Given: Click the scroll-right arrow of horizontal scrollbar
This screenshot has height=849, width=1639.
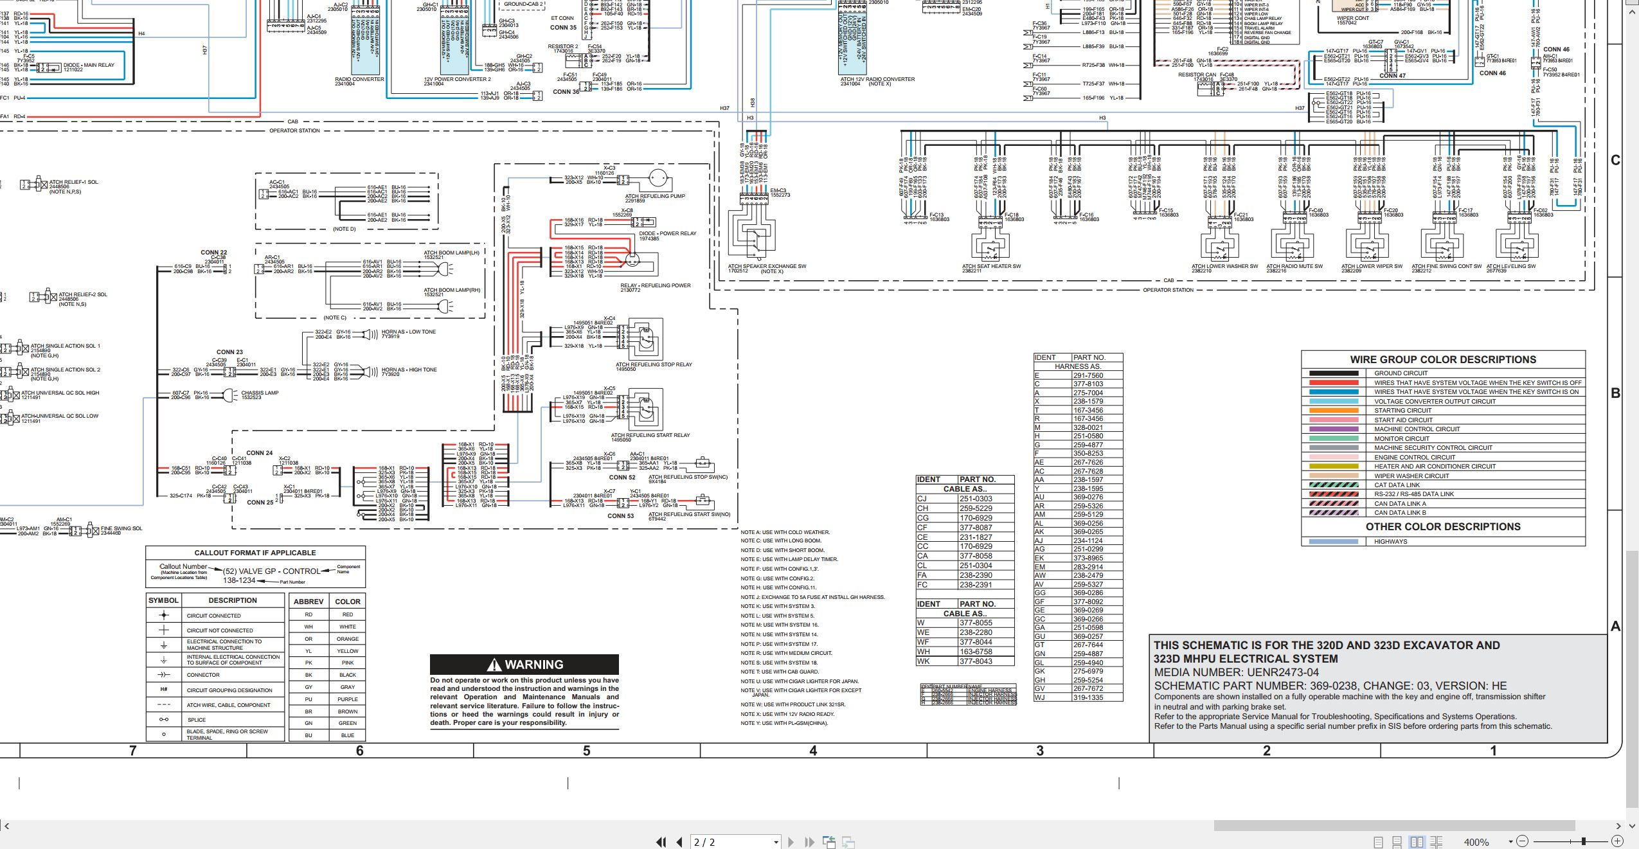Looking at the screenshot, I should pos(1619,826).
